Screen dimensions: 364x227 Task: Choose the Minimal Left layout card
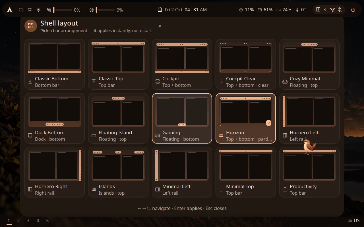[x=182, y=172]
